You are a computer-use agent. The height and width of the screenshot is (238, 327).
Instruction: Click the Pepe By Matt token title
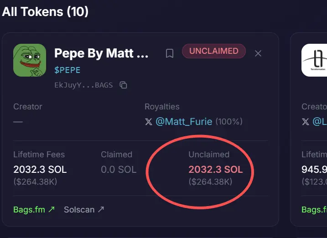click(x=101, y=53)
